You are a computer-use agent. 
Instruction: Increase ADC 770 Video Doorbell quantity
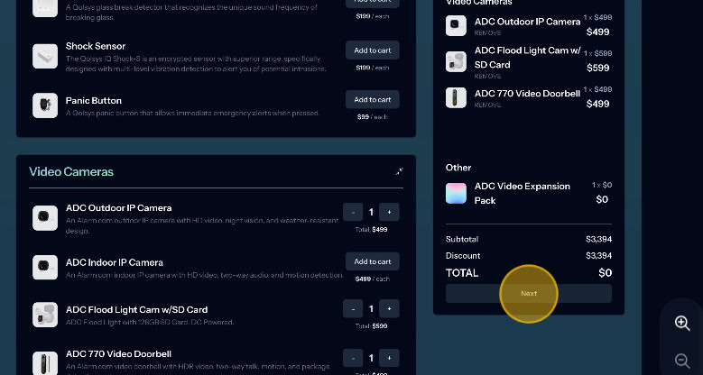pyautogui.click(x=389, y=358)
